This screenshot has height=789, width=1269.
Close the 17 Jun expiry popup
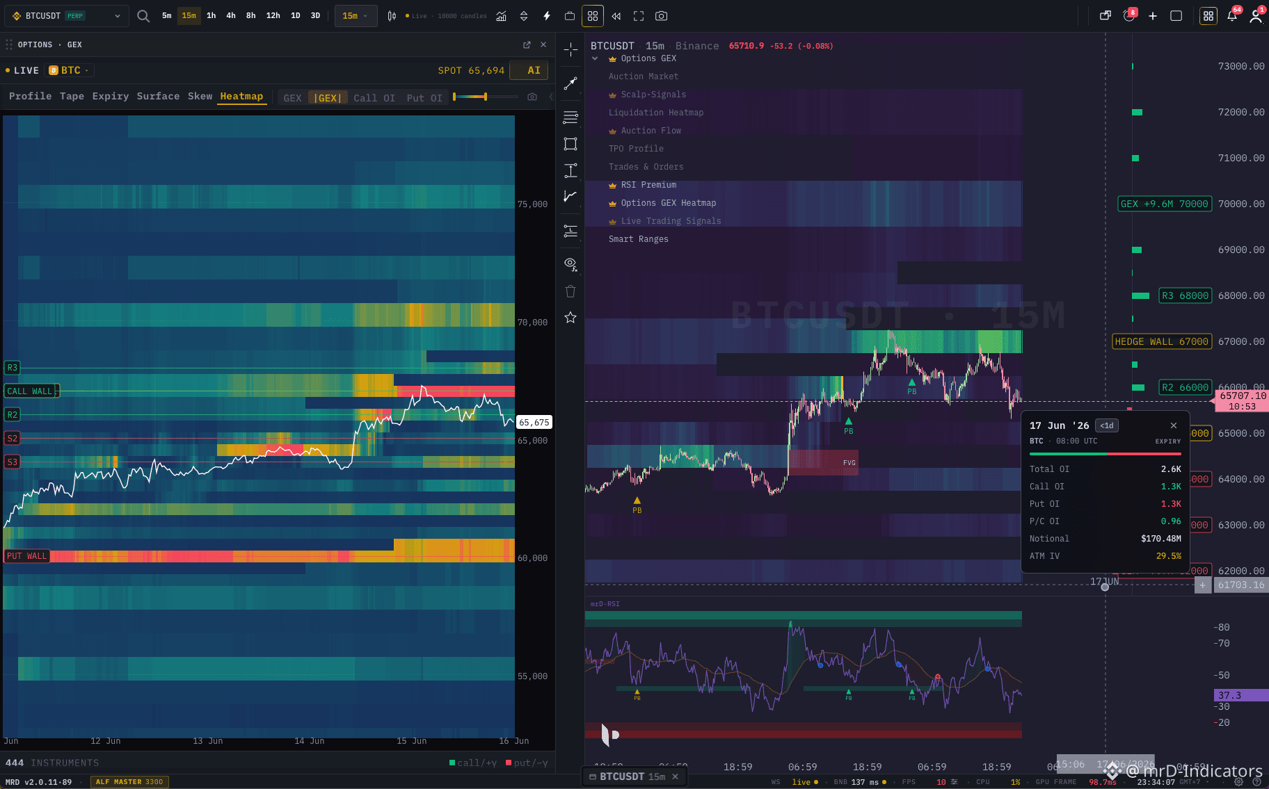(1174, 425)
